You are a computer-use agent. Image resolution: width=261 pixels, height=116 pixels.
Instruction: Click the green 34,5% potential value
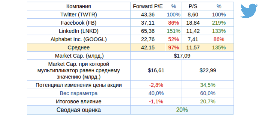click(208, 85)
